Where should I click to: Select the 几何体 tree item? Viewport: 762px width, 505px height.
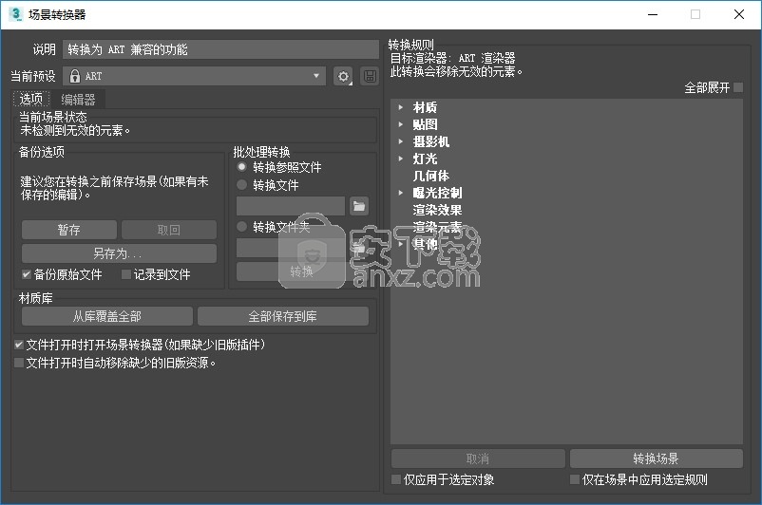point(430,176)
